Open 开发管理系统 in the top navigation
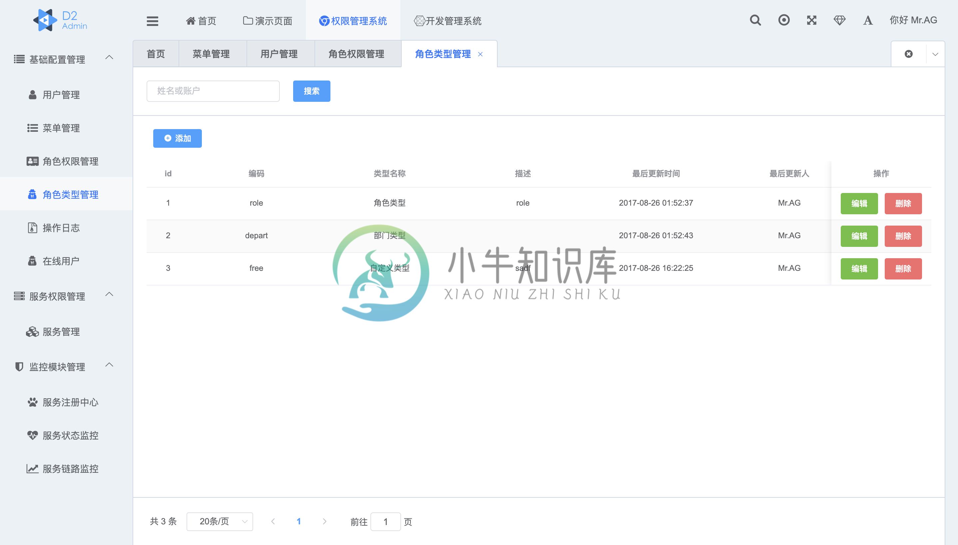 pyautogui.click(x=448, y=21)
